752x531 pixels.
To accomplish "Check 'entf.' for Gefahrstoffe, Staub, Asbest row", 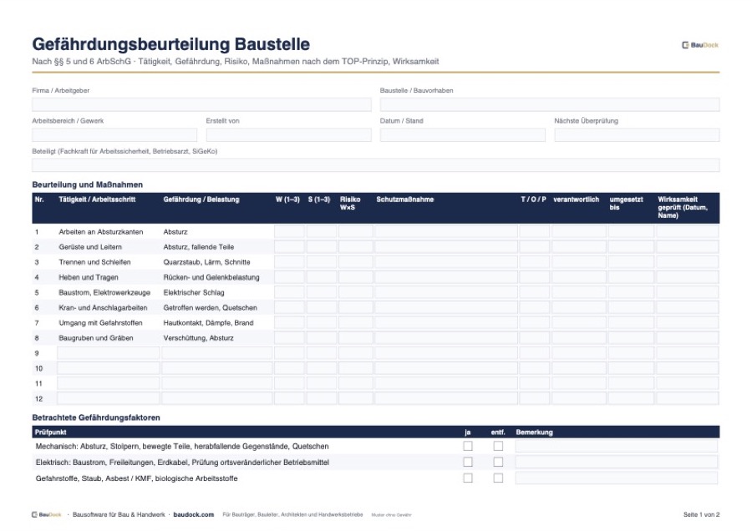I will click(498, 478).
